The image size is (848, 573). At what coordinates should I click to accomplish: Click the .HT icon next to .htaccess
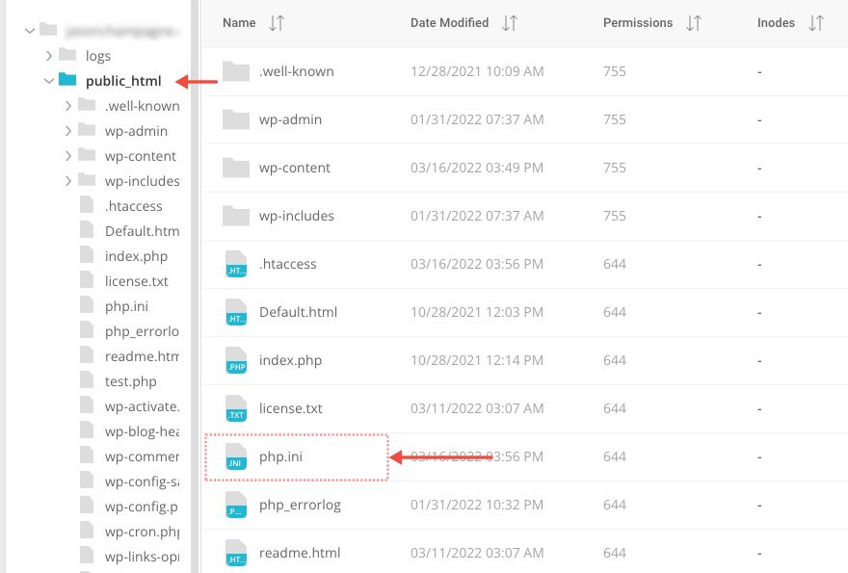(x=236, y=264)
